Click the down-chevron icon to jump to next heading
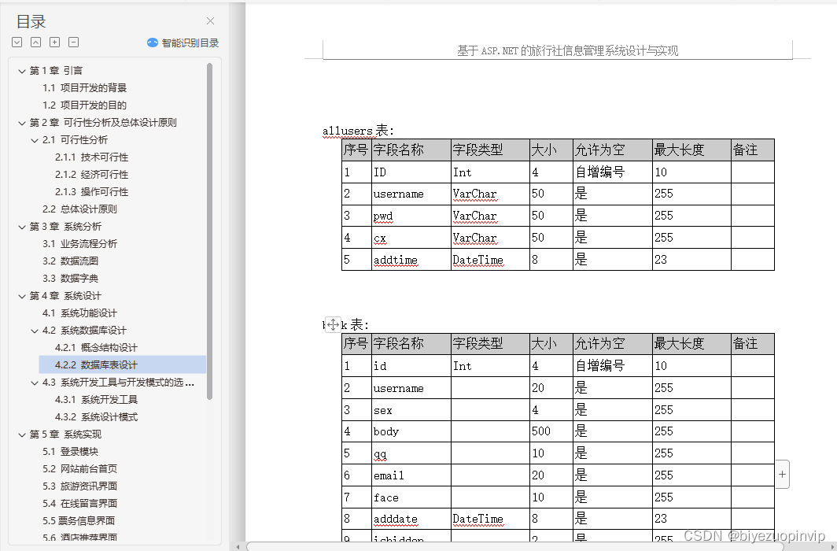 pos(17,42)
